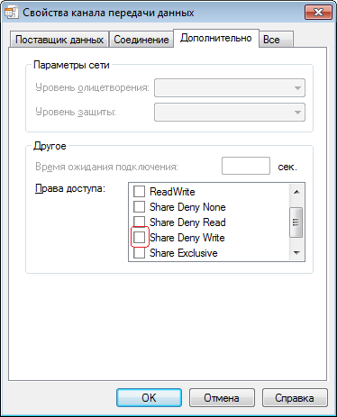337x417 pixels.
Task: Click the Права доступа label
Action: (x=70, y=189)
